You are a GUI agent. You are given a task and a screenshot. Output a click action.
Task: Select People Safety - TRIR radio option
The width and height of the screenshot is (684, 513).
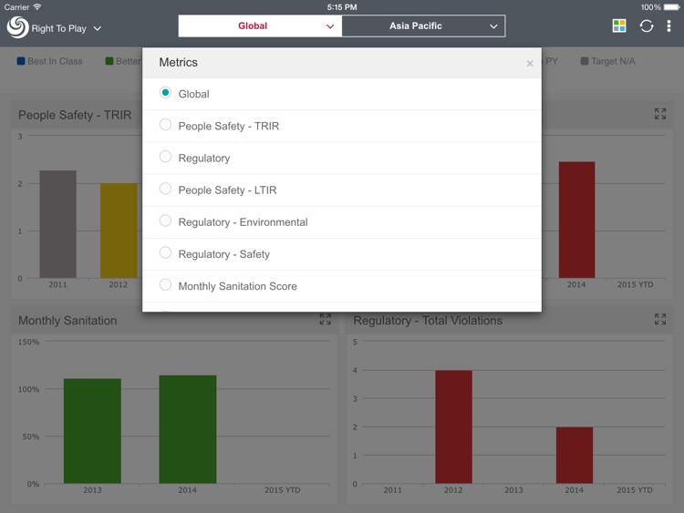165,125
